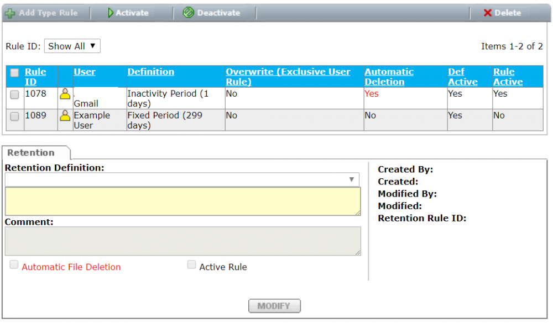Enable the Automatic File Deletion checkbox
553x329 pixels.
click(14, 265)
